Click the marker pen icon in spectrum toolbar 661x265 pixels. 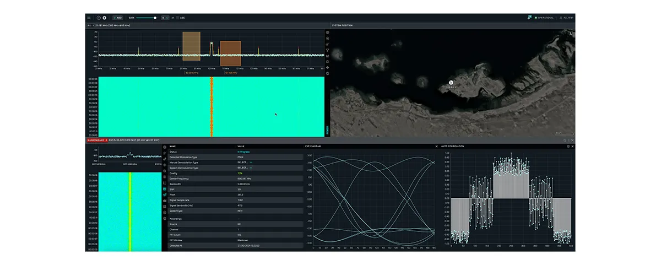[x=327, y=44]
